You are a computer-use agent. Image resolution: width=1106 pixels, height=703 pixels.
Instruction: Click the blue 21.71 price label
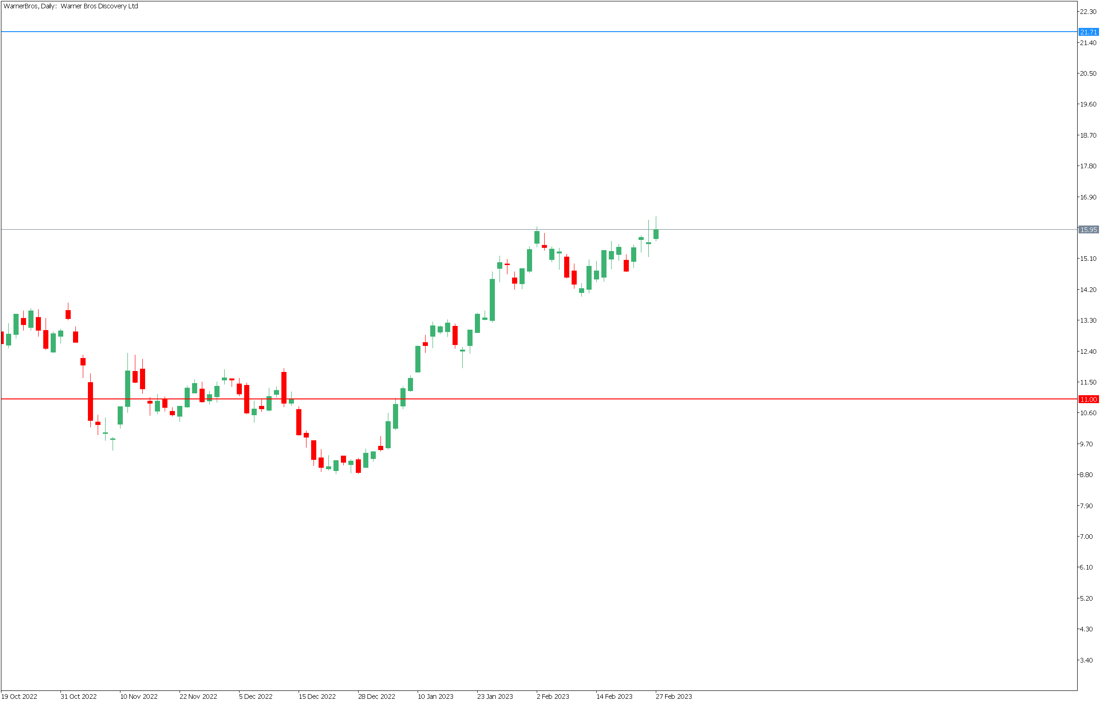[x=1089, y=32]
